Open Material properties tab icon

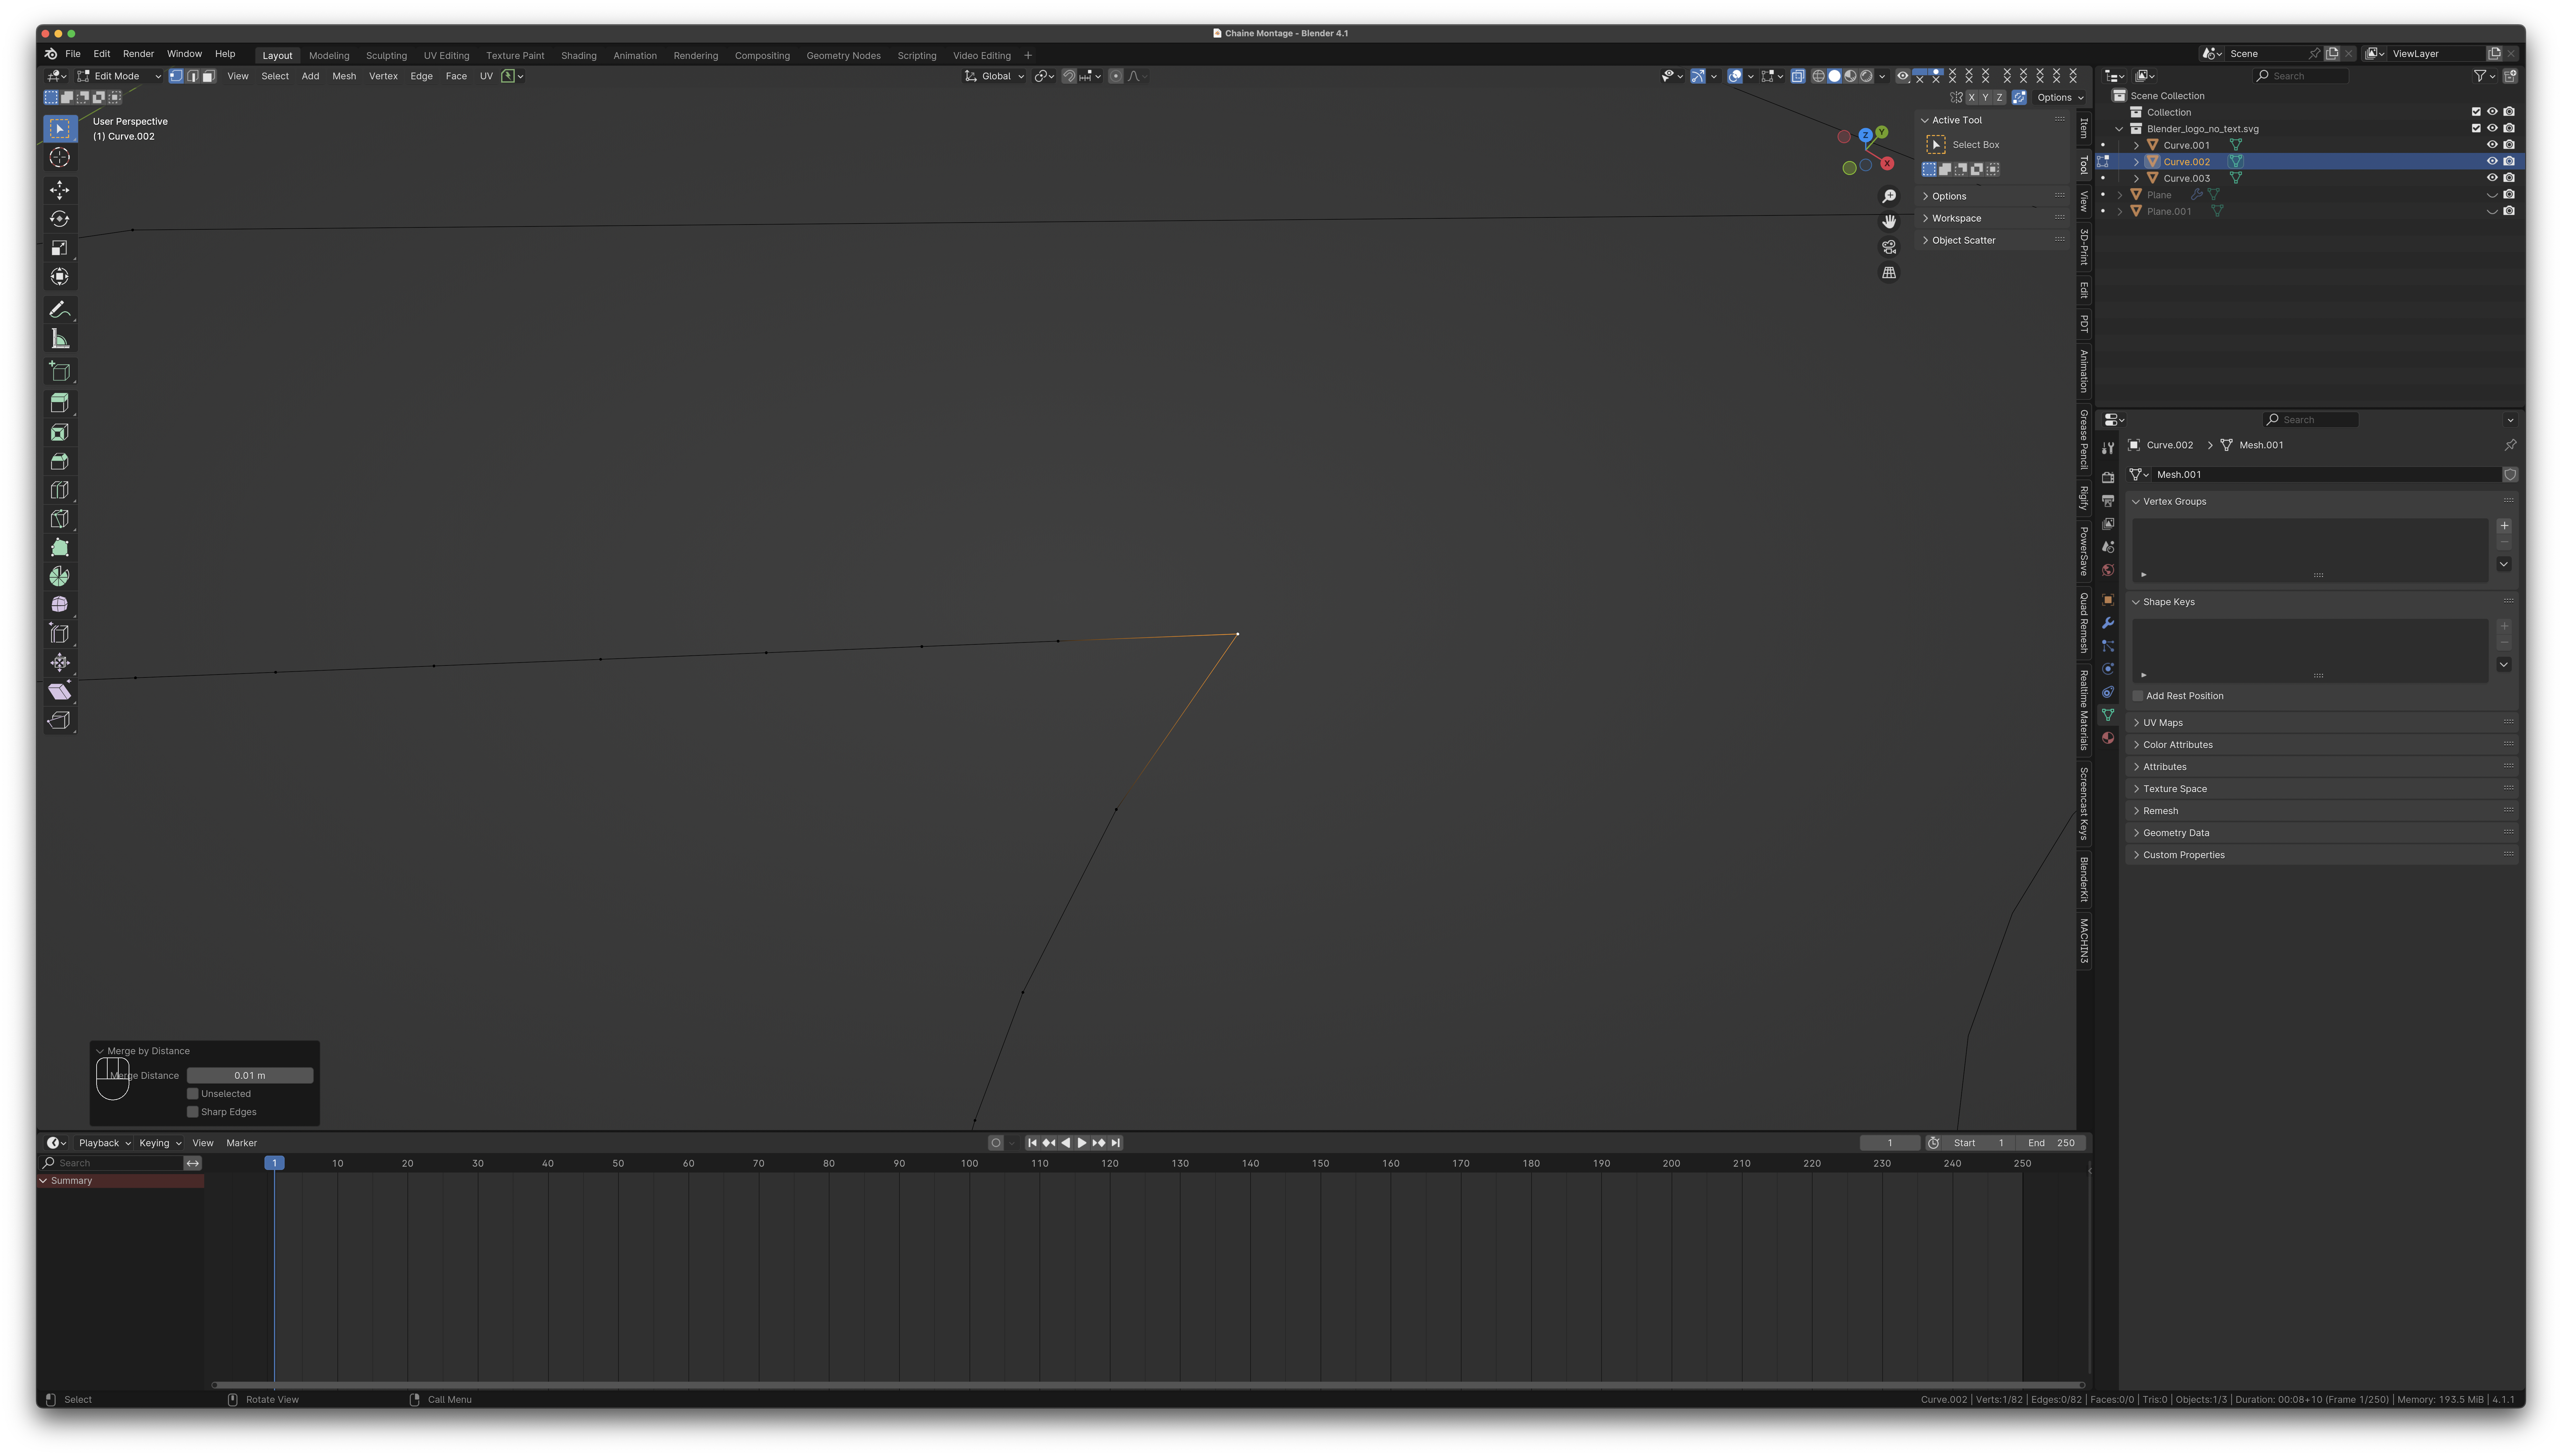(x=2108, y=738)
